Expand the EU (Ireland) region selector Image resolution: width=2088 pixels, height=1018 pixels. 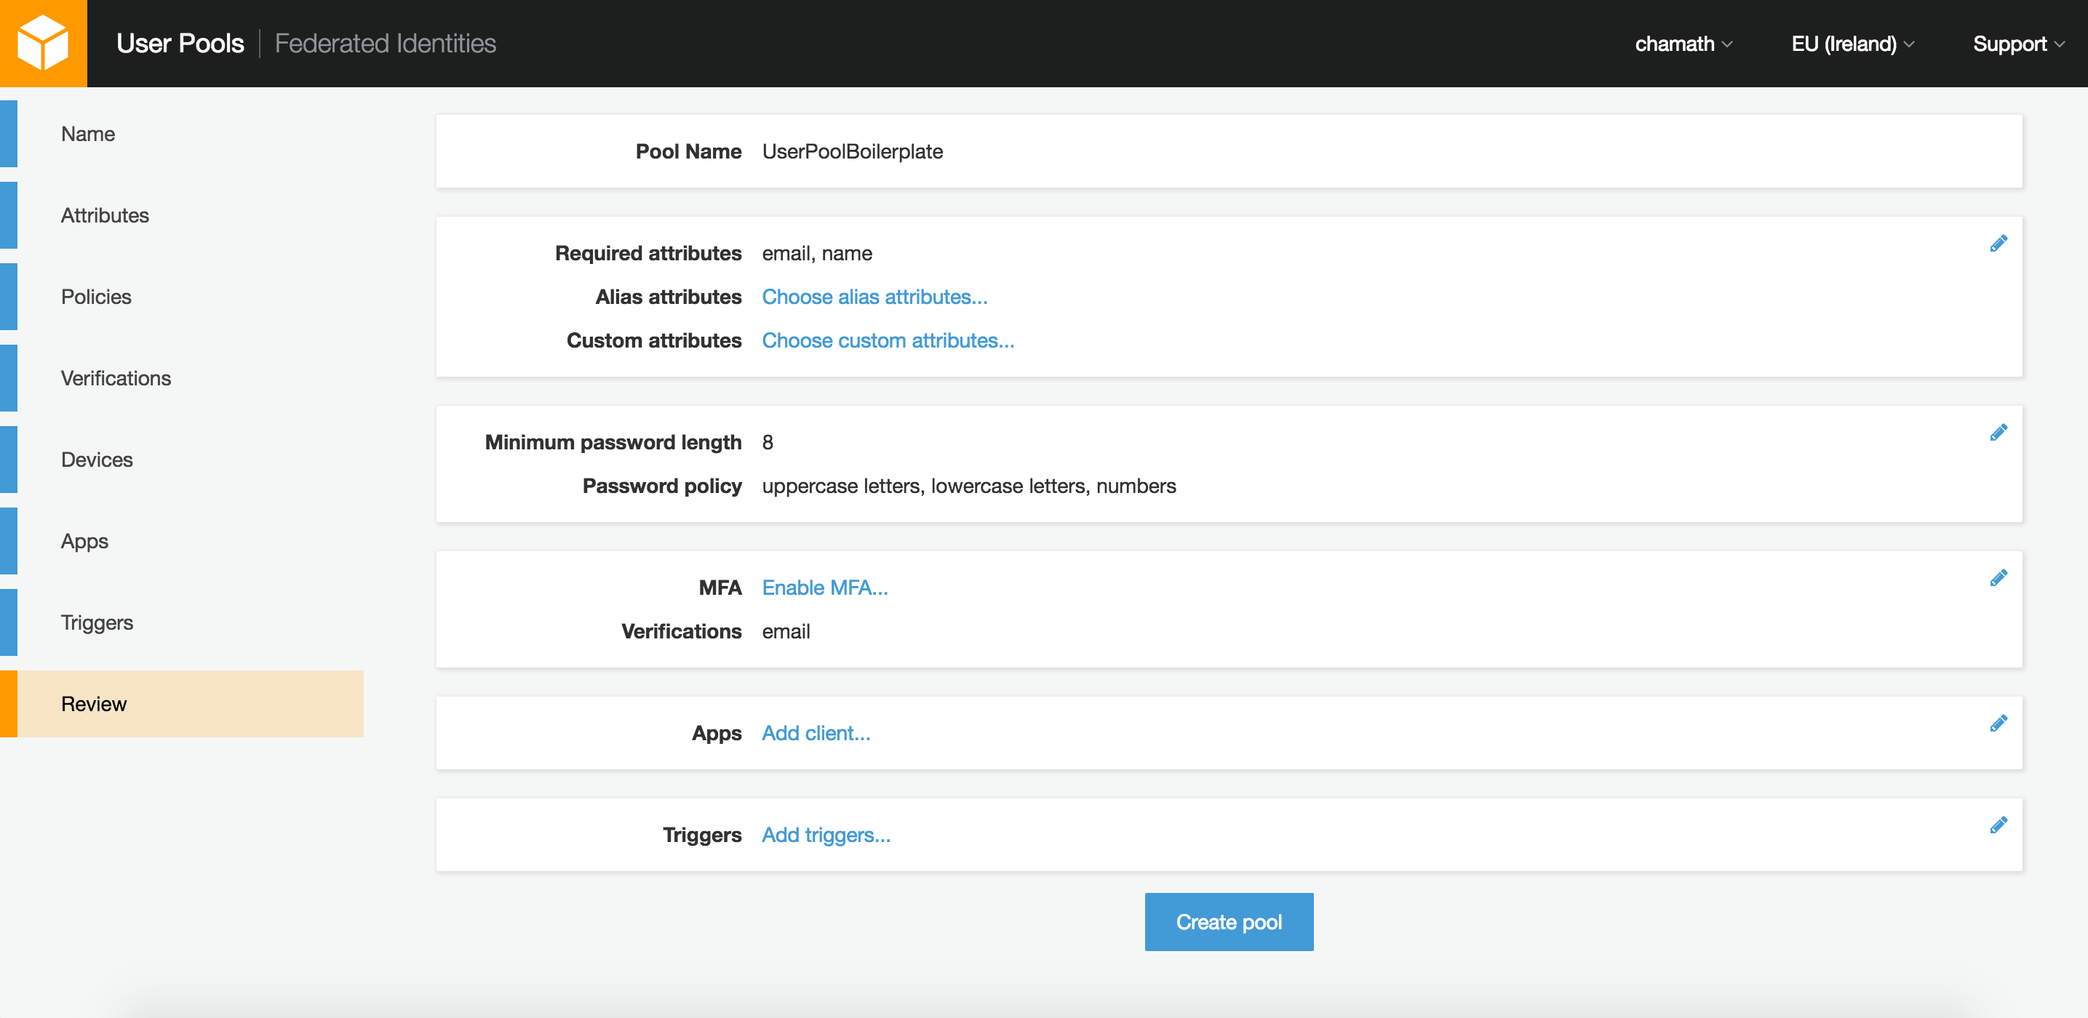(x=1852, y=44)
